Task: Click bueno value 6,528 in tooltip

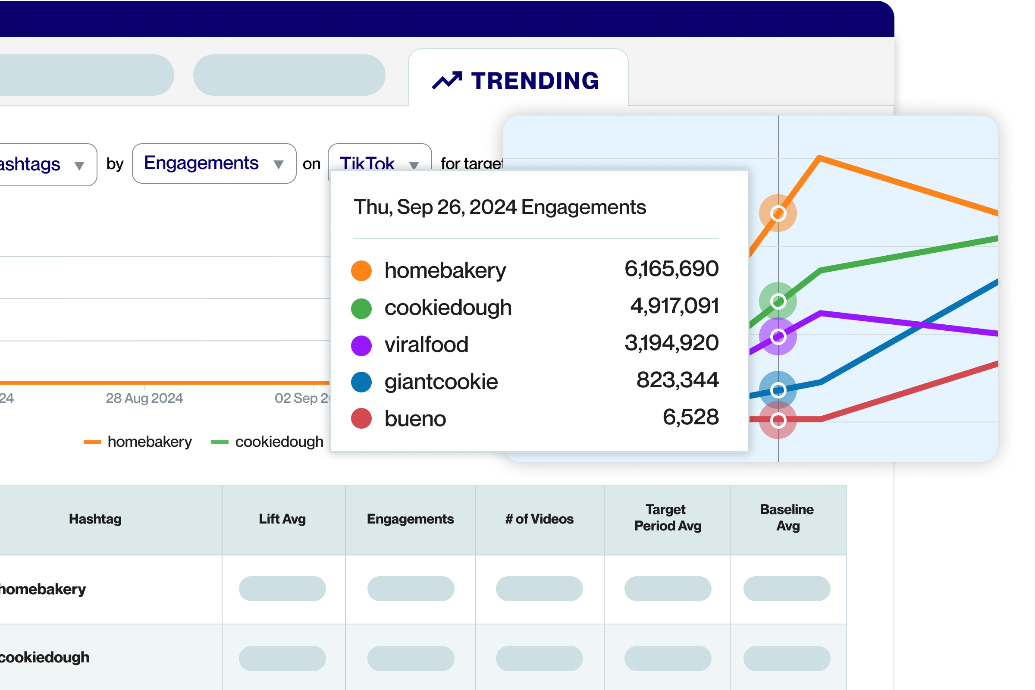Action: [x=691, y=417]
